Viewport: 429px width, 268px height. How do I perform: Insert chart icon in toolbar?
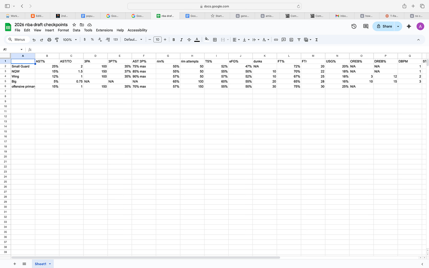291,39
